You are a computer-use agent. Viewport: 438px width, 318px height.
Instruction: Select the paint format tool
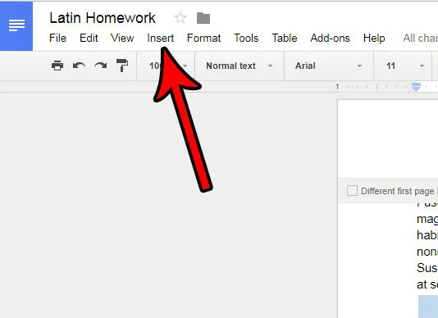(122, 66)
